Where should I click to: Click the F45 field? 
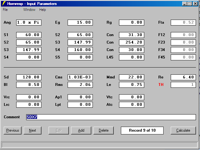point(183,57)
